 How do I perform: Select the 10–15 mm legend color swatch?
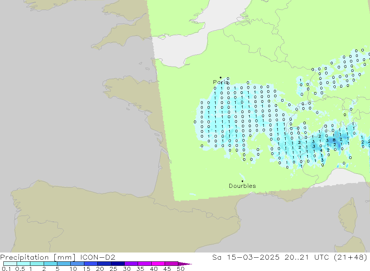click(77, 264)
